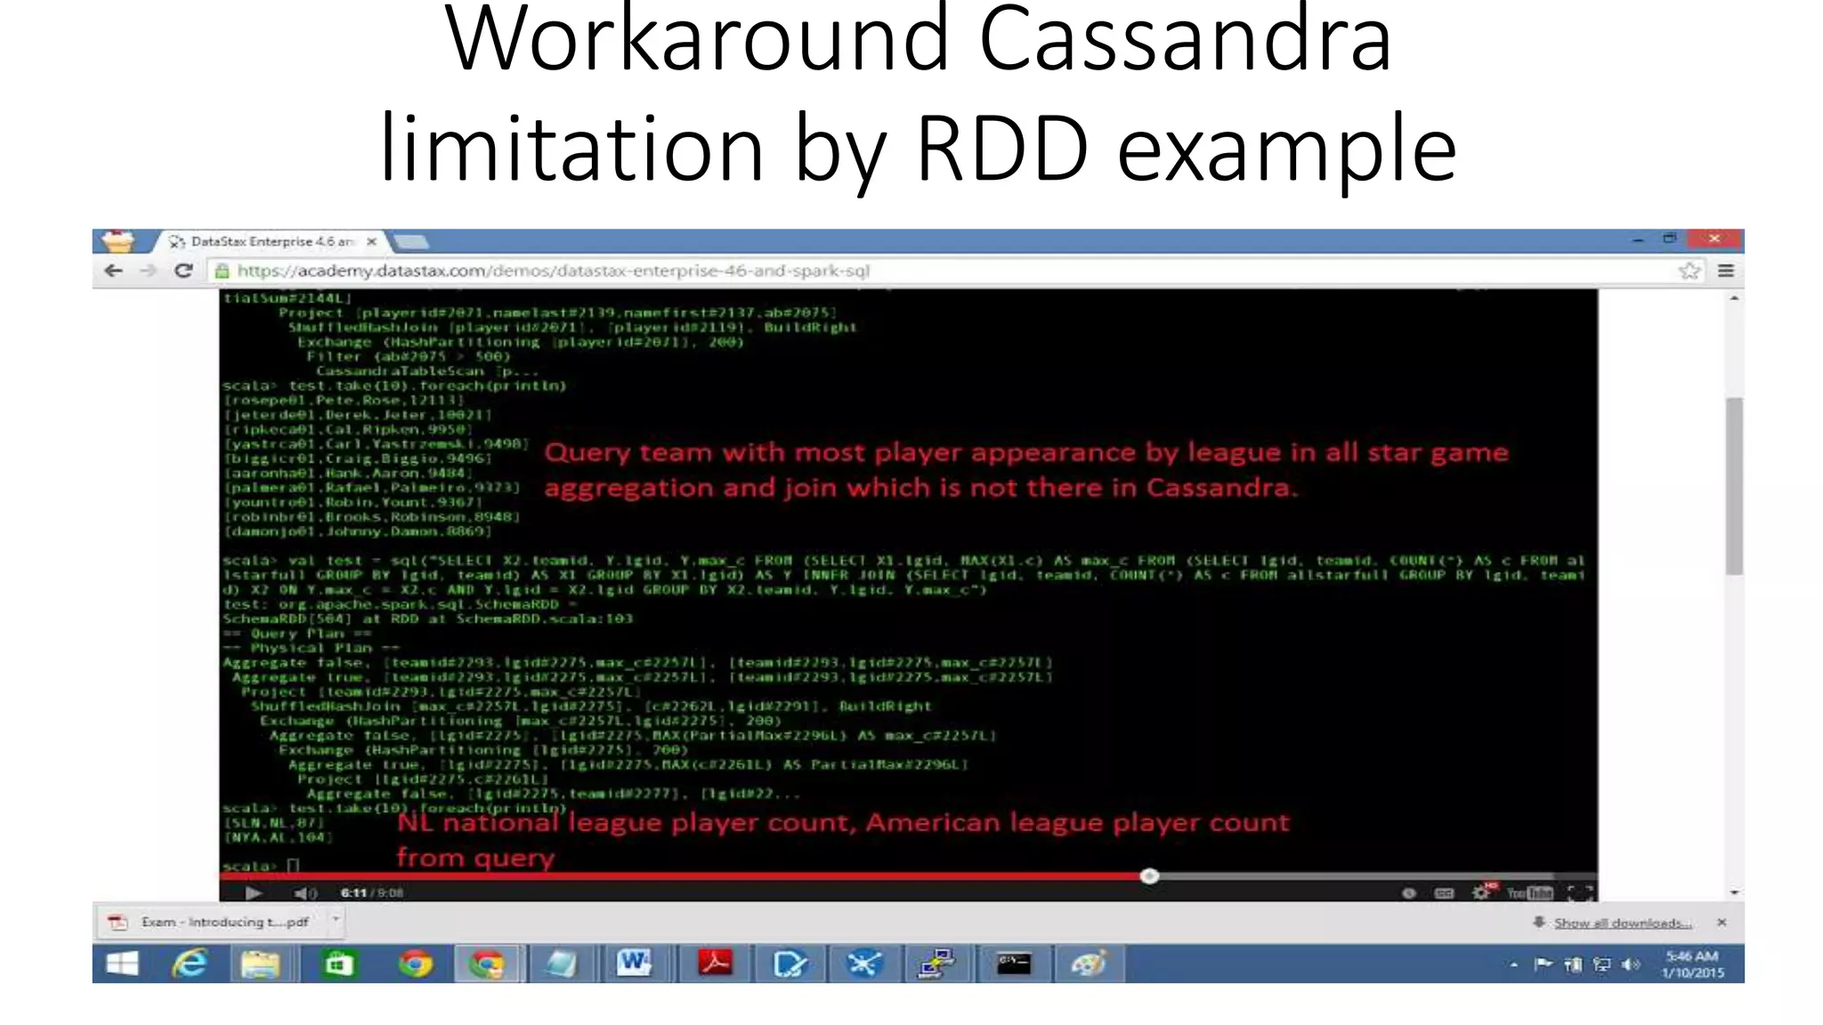
Task: Bookmark page with the star icon
Action: [1689, 270]
